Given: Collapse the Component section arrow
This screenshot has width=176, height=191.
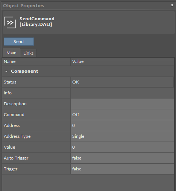Looking at the screenshot, I should [6, 72].
